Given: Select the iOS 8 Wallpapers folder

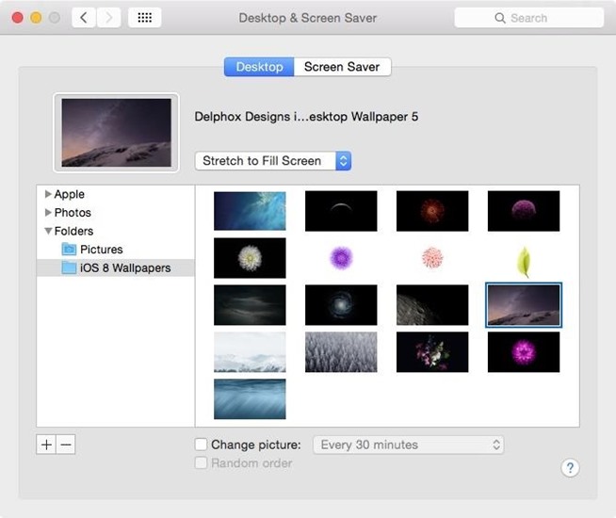Looking at the screenshot, I should [x=124, y=268].
